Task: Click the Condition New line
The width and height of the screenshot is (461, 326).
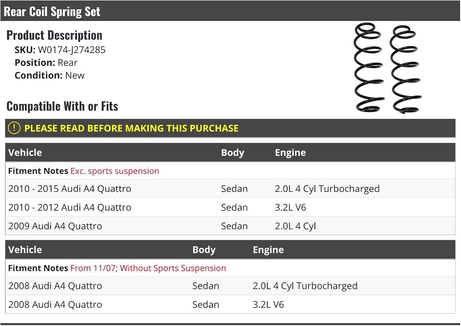Action: pos(50,76)
